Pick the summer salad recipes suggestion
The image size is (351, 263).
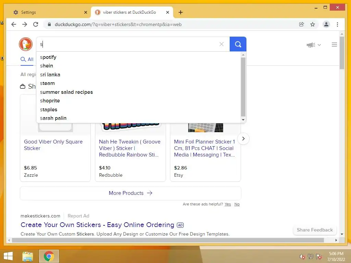(x=138, y=92)
